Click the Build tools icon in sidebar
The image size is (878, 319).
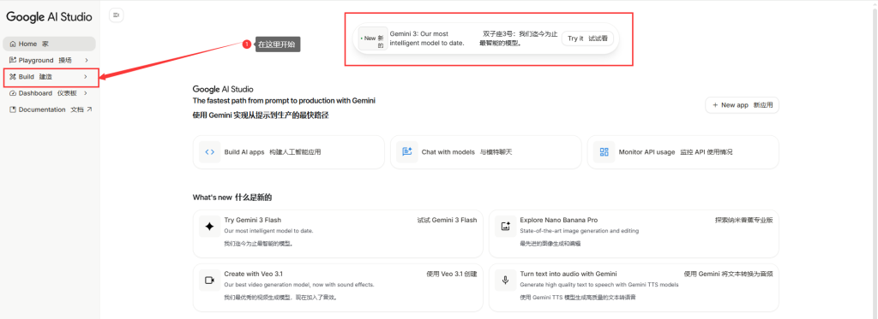click(13, 76)
